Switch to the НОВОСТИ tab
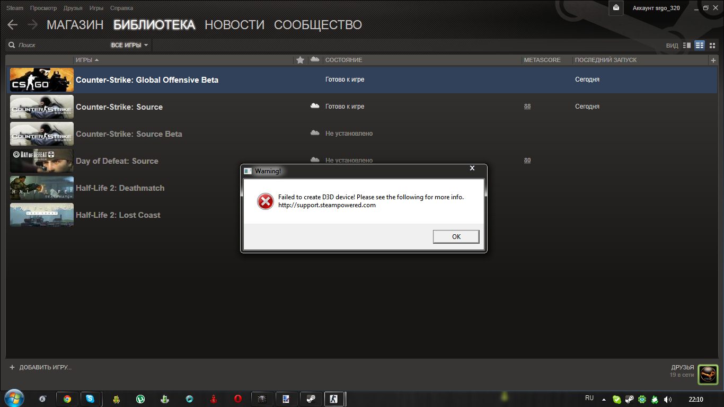This screenshot has height=407, width=724. 234,25
